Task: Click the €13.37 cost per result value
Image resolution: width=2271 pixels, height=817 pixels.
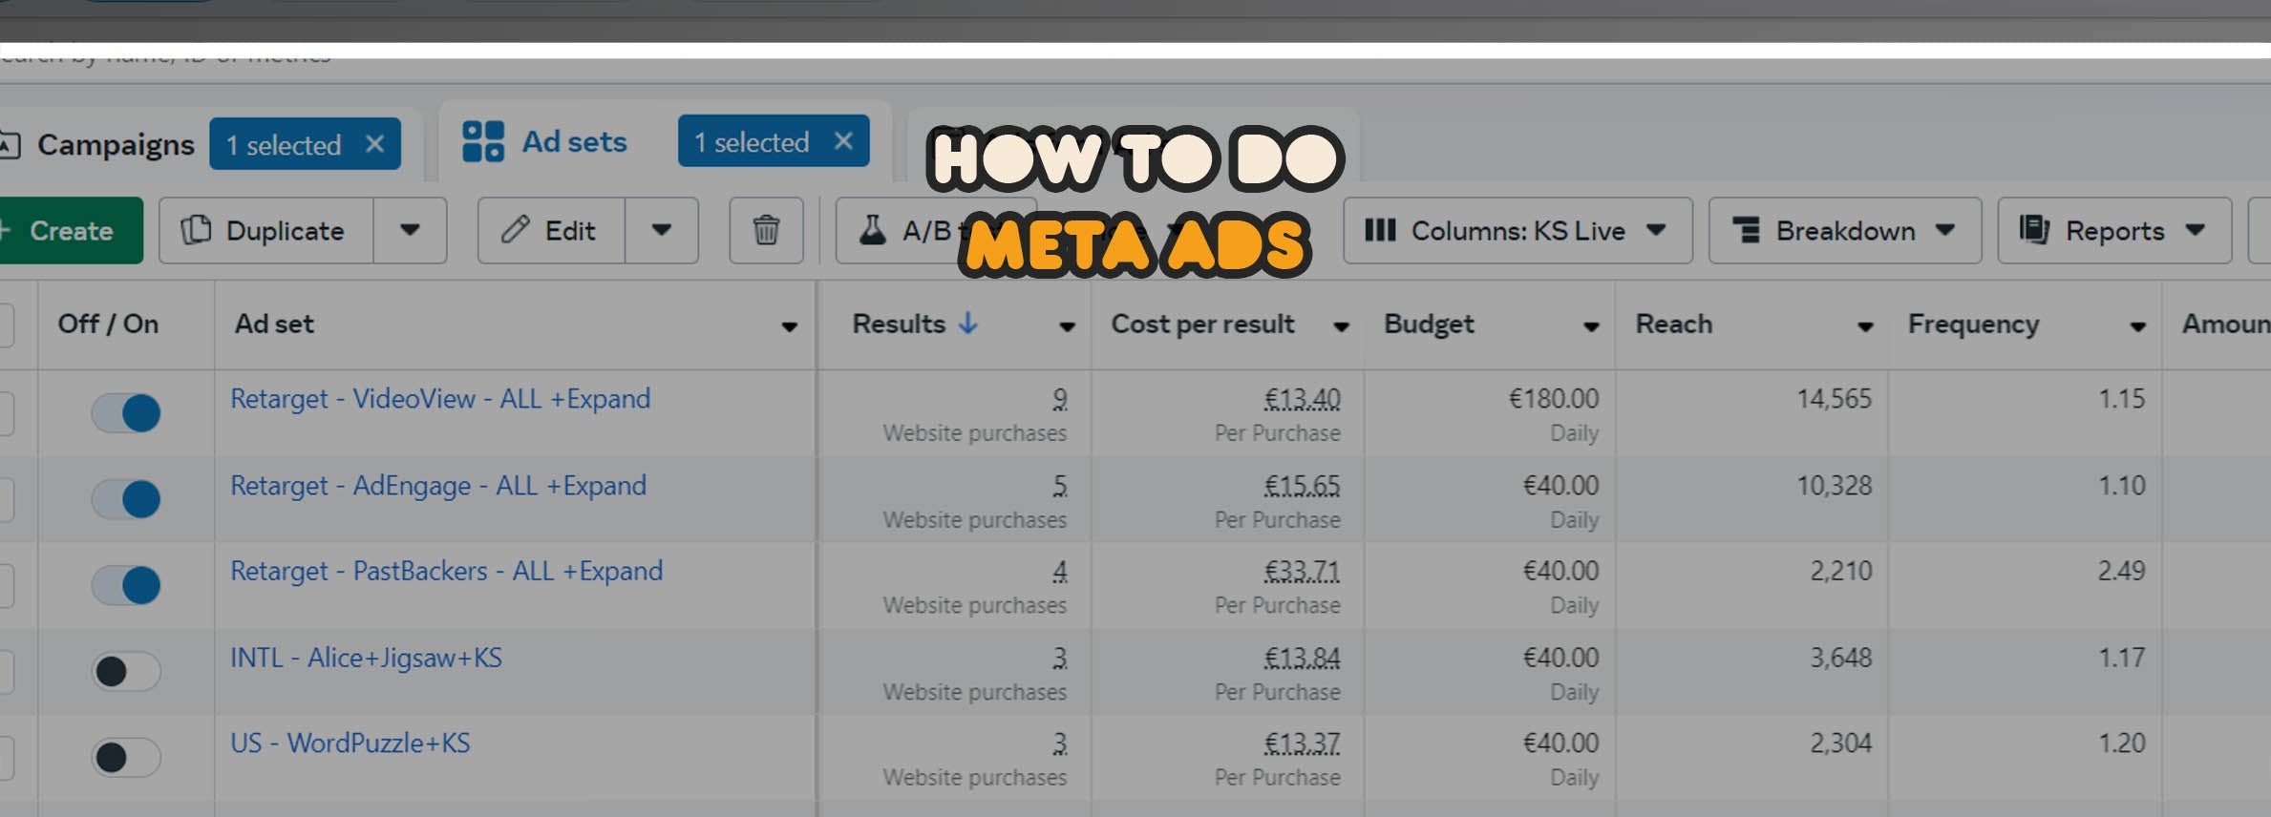Action: point(1303,744)
